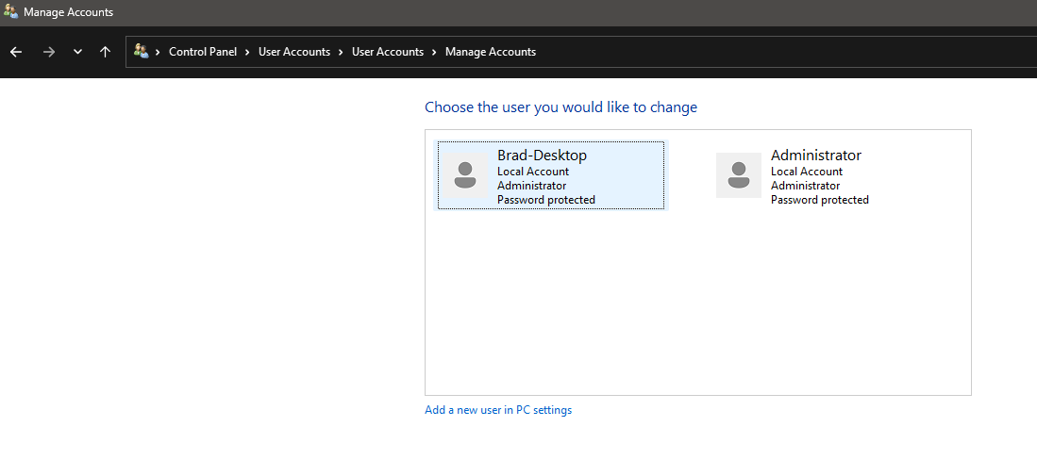Click Brad-Desktop Password protected text
This screenshot has width=1037, height=476.
pos(546,200)
